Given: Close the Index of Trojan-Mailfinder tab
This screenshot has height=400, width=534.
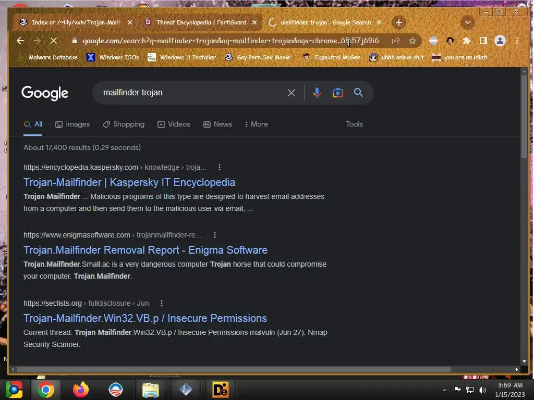Looking at the screenshot, I should click(130, 22).
